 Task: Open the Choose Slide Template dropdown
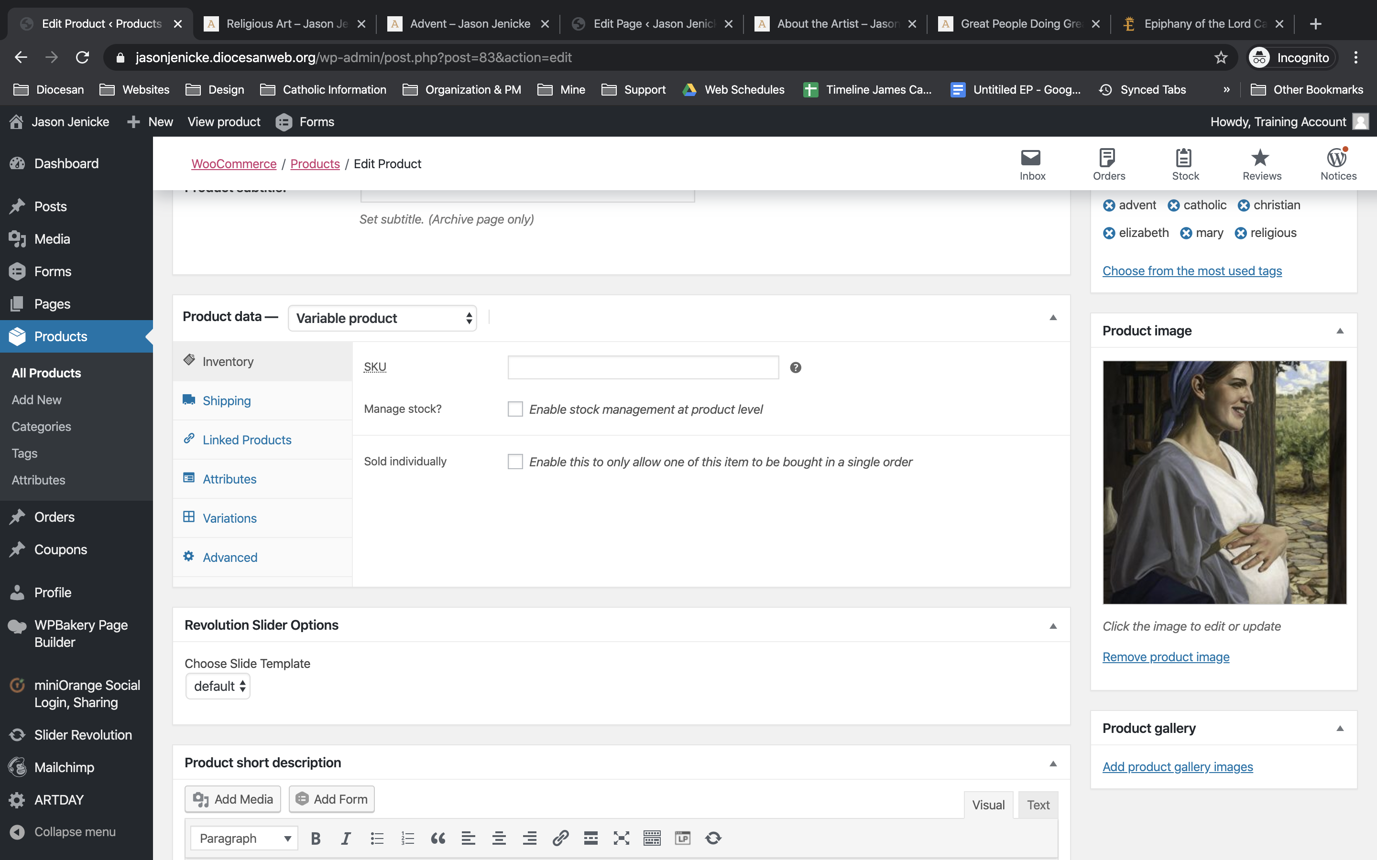[x=218, y=686]
